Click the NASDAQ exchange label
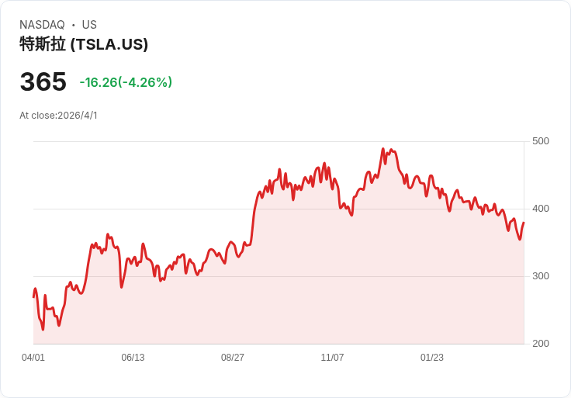The image size is (571, 398). click(42, 25)
